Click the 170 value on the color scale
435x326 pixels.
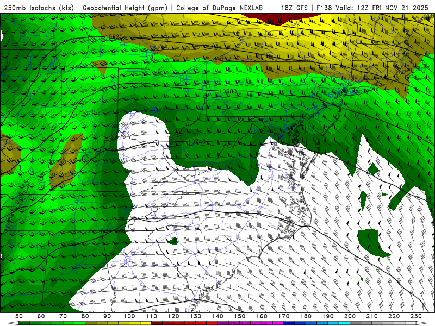283,316
